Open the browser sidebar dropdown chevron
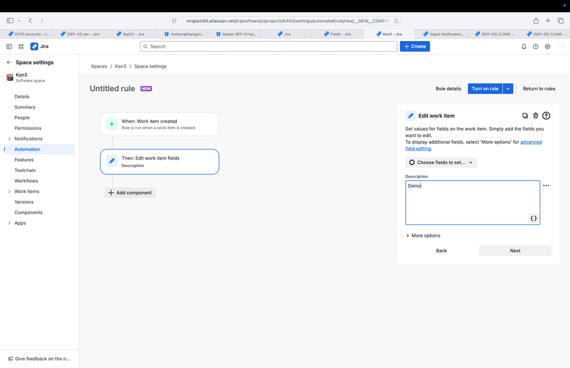The image size is (570, 368). 19,21
